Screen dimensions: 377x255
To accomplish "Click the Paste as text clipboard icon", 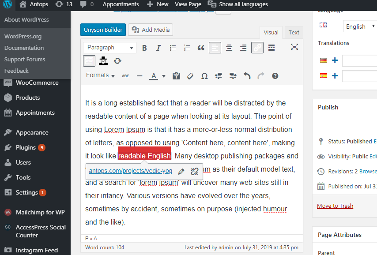I will click(176, 76).
